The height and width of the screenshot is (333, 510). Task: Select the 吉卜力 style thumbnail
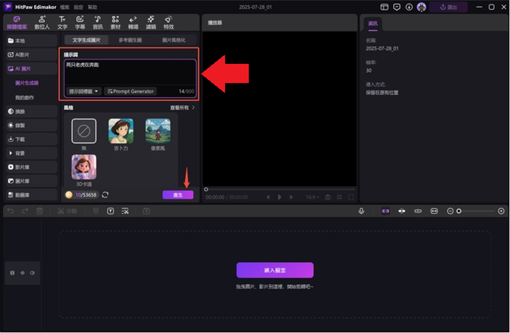(x=120, y=131)
